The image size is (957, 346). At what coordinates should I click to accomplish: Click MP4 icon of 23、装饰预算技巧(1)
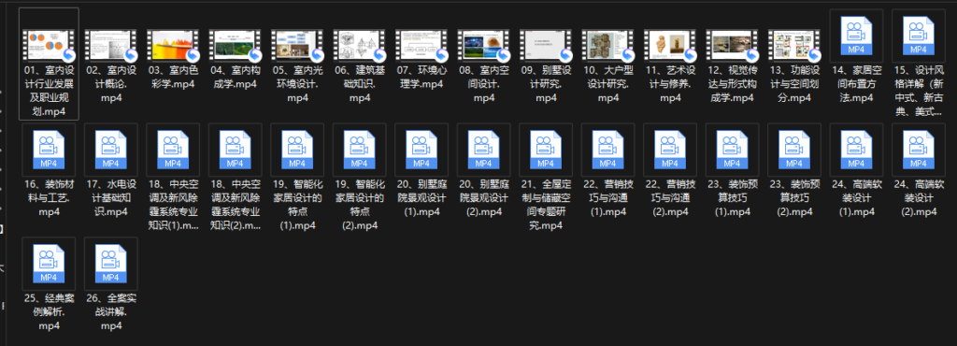[x=733, y=151]
